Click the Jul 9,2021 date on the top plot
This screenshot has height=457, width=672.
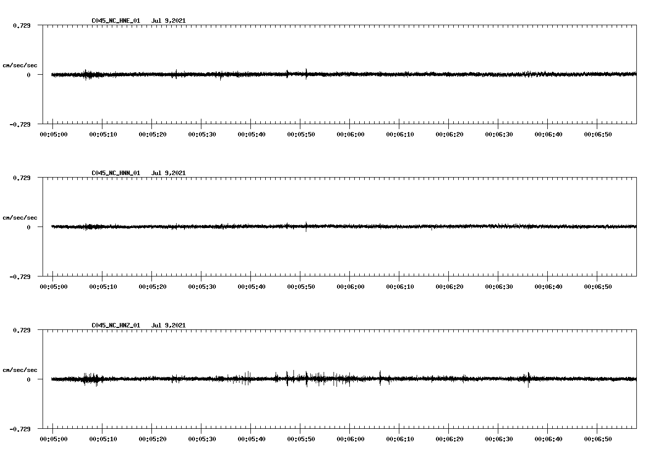[169, 20]
